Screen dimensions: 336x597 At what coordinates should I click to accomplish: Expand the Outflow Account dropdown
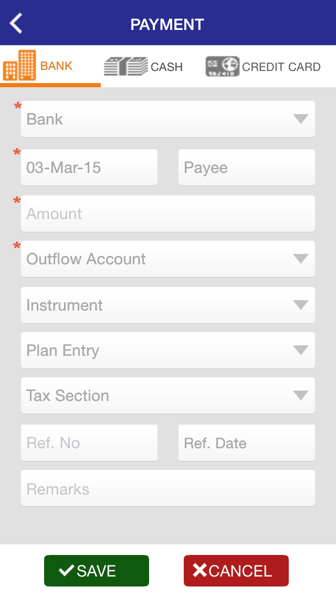point(168,259)
